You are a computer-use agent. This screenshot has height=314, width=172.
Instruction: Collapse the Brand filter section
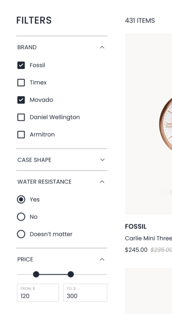pos(102,47)
